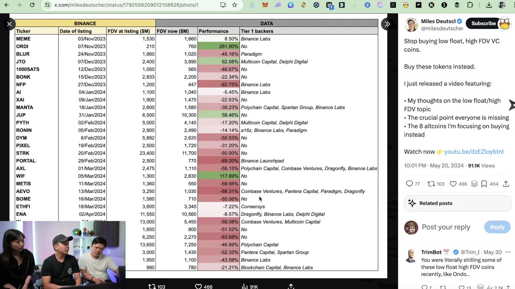Click the browser forward arrow
This screenshot has height=289, width=515.
(19, 5)
